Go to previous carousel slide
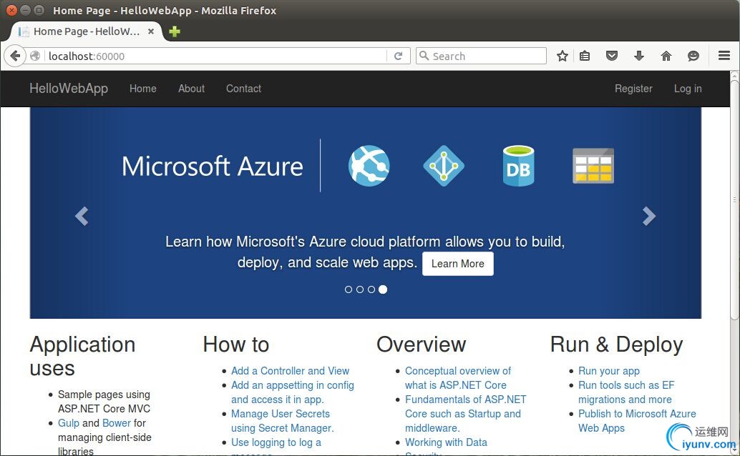 click(x=82, y=216)
